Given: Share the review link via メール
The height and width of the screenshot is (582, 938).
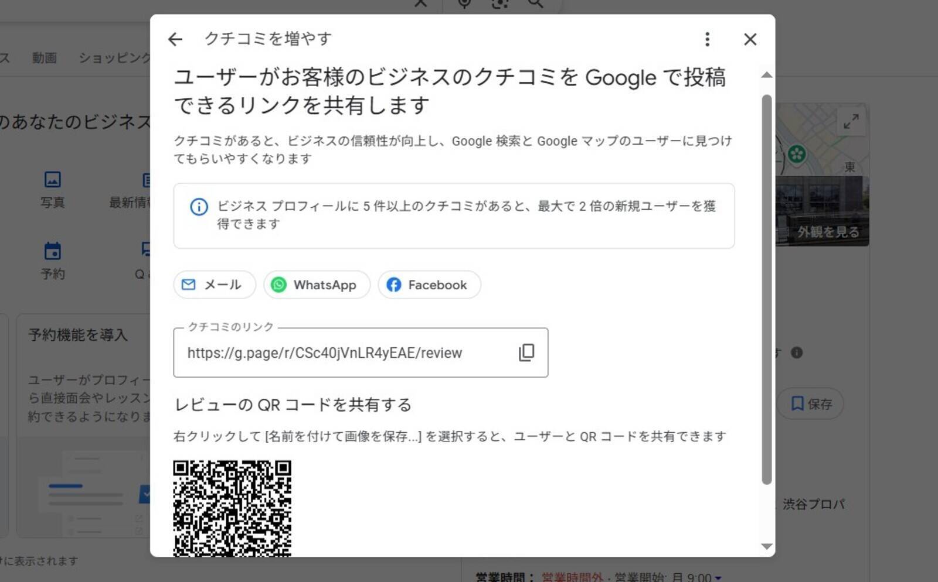Looking at the screenshot, I should coord(215,285).
